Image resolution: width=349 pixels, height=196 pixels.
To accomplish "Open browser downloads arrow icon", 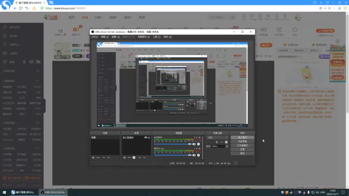I will coord(339,8).
